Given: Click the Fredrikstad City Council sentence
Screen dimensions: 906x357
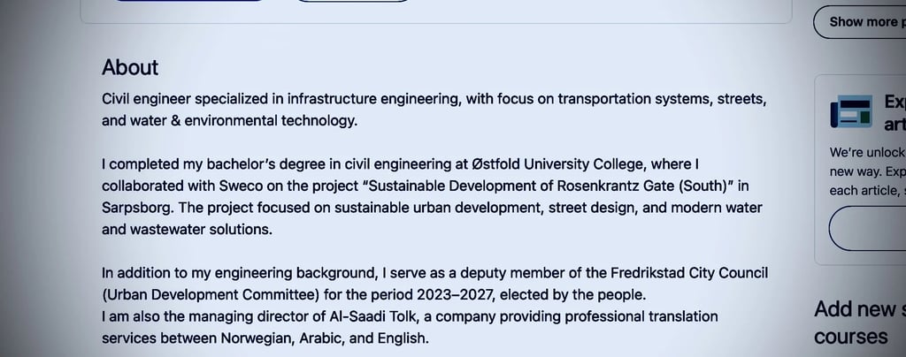Looking at the screenshot, I should tap(434, 273).
